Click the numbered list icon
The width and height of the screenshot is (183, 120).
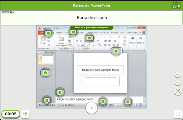pos(111,37)
